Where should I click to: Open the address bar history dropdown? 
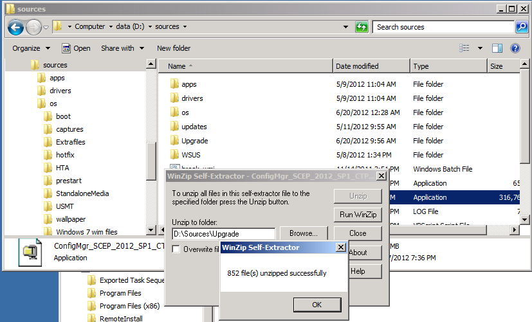[345, 27]
